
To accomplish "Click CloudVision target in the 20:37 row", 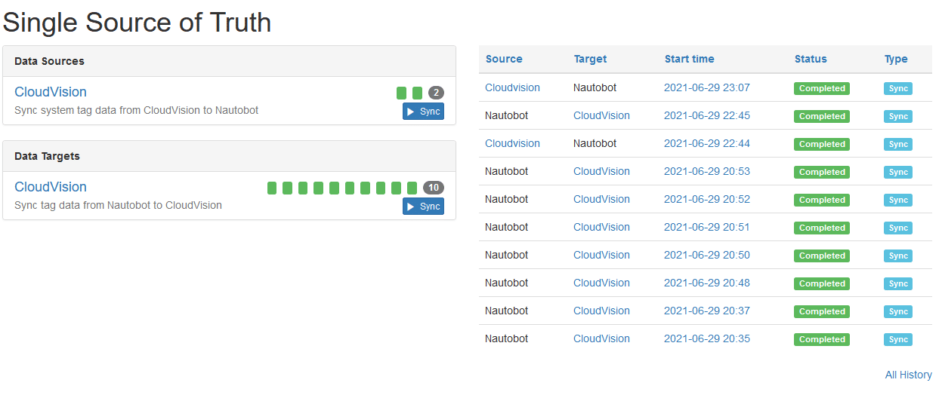I will pyautogui.click(x=601, y=311).
